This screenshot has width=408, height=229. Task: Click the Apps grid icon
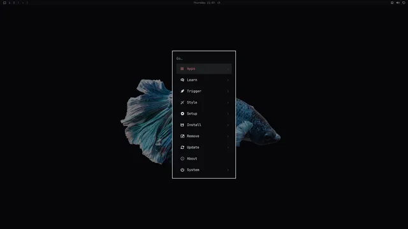click(182, 69)
